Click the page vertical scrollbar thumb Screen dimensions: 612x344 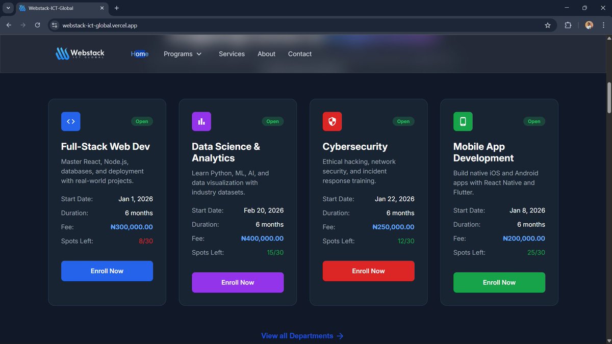[608, 97]
